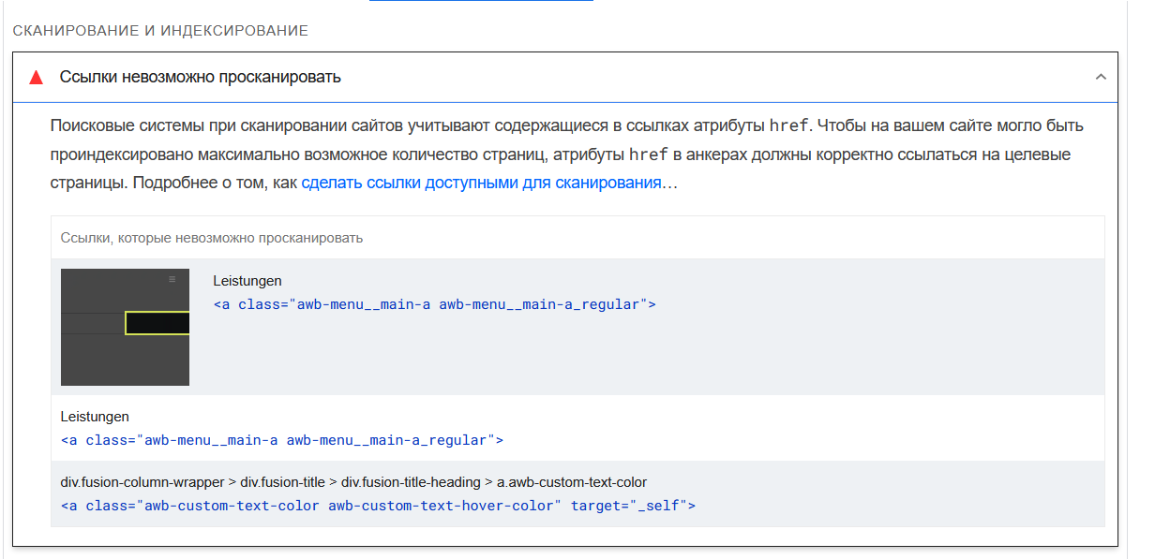Click the href code word before "в анкерах"
The width and height of the screenshot is (1155, 559).
648,154
